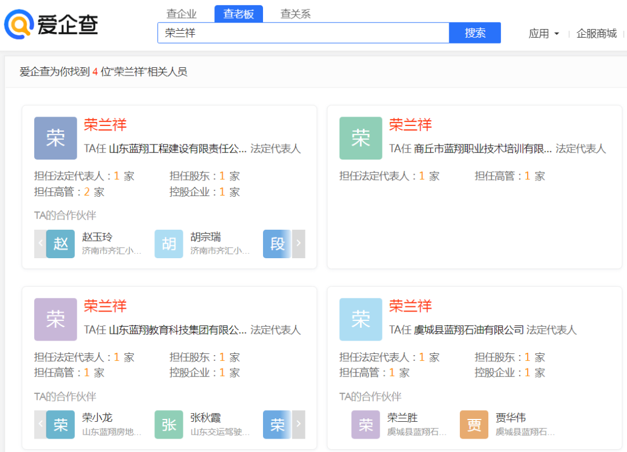Expand the 应用 dropdown menu

[543, 34]
